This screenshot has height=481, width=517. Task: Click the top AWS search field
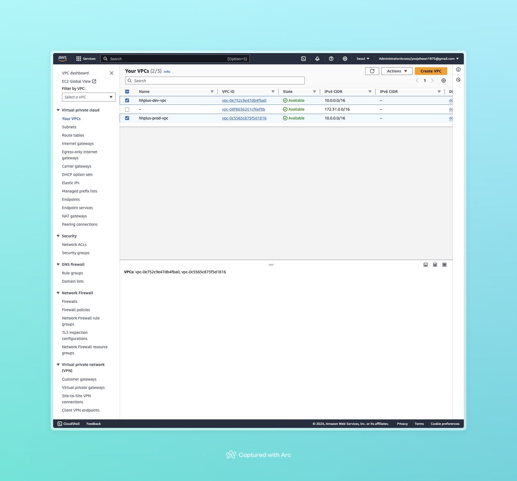click(175, 59)
